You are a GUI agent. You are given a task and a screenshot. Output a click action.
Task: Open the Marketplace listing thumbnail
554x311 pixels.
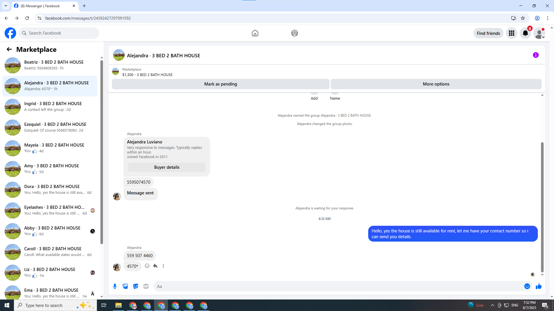coord(115,72)
